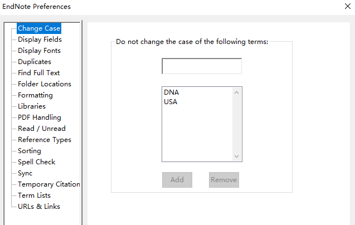Select Libraries in the sidebar
This screenshot has width=355, height=225.
32,106
